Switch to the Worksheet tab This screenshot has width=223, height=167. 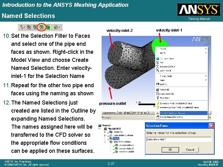(124, 113)
